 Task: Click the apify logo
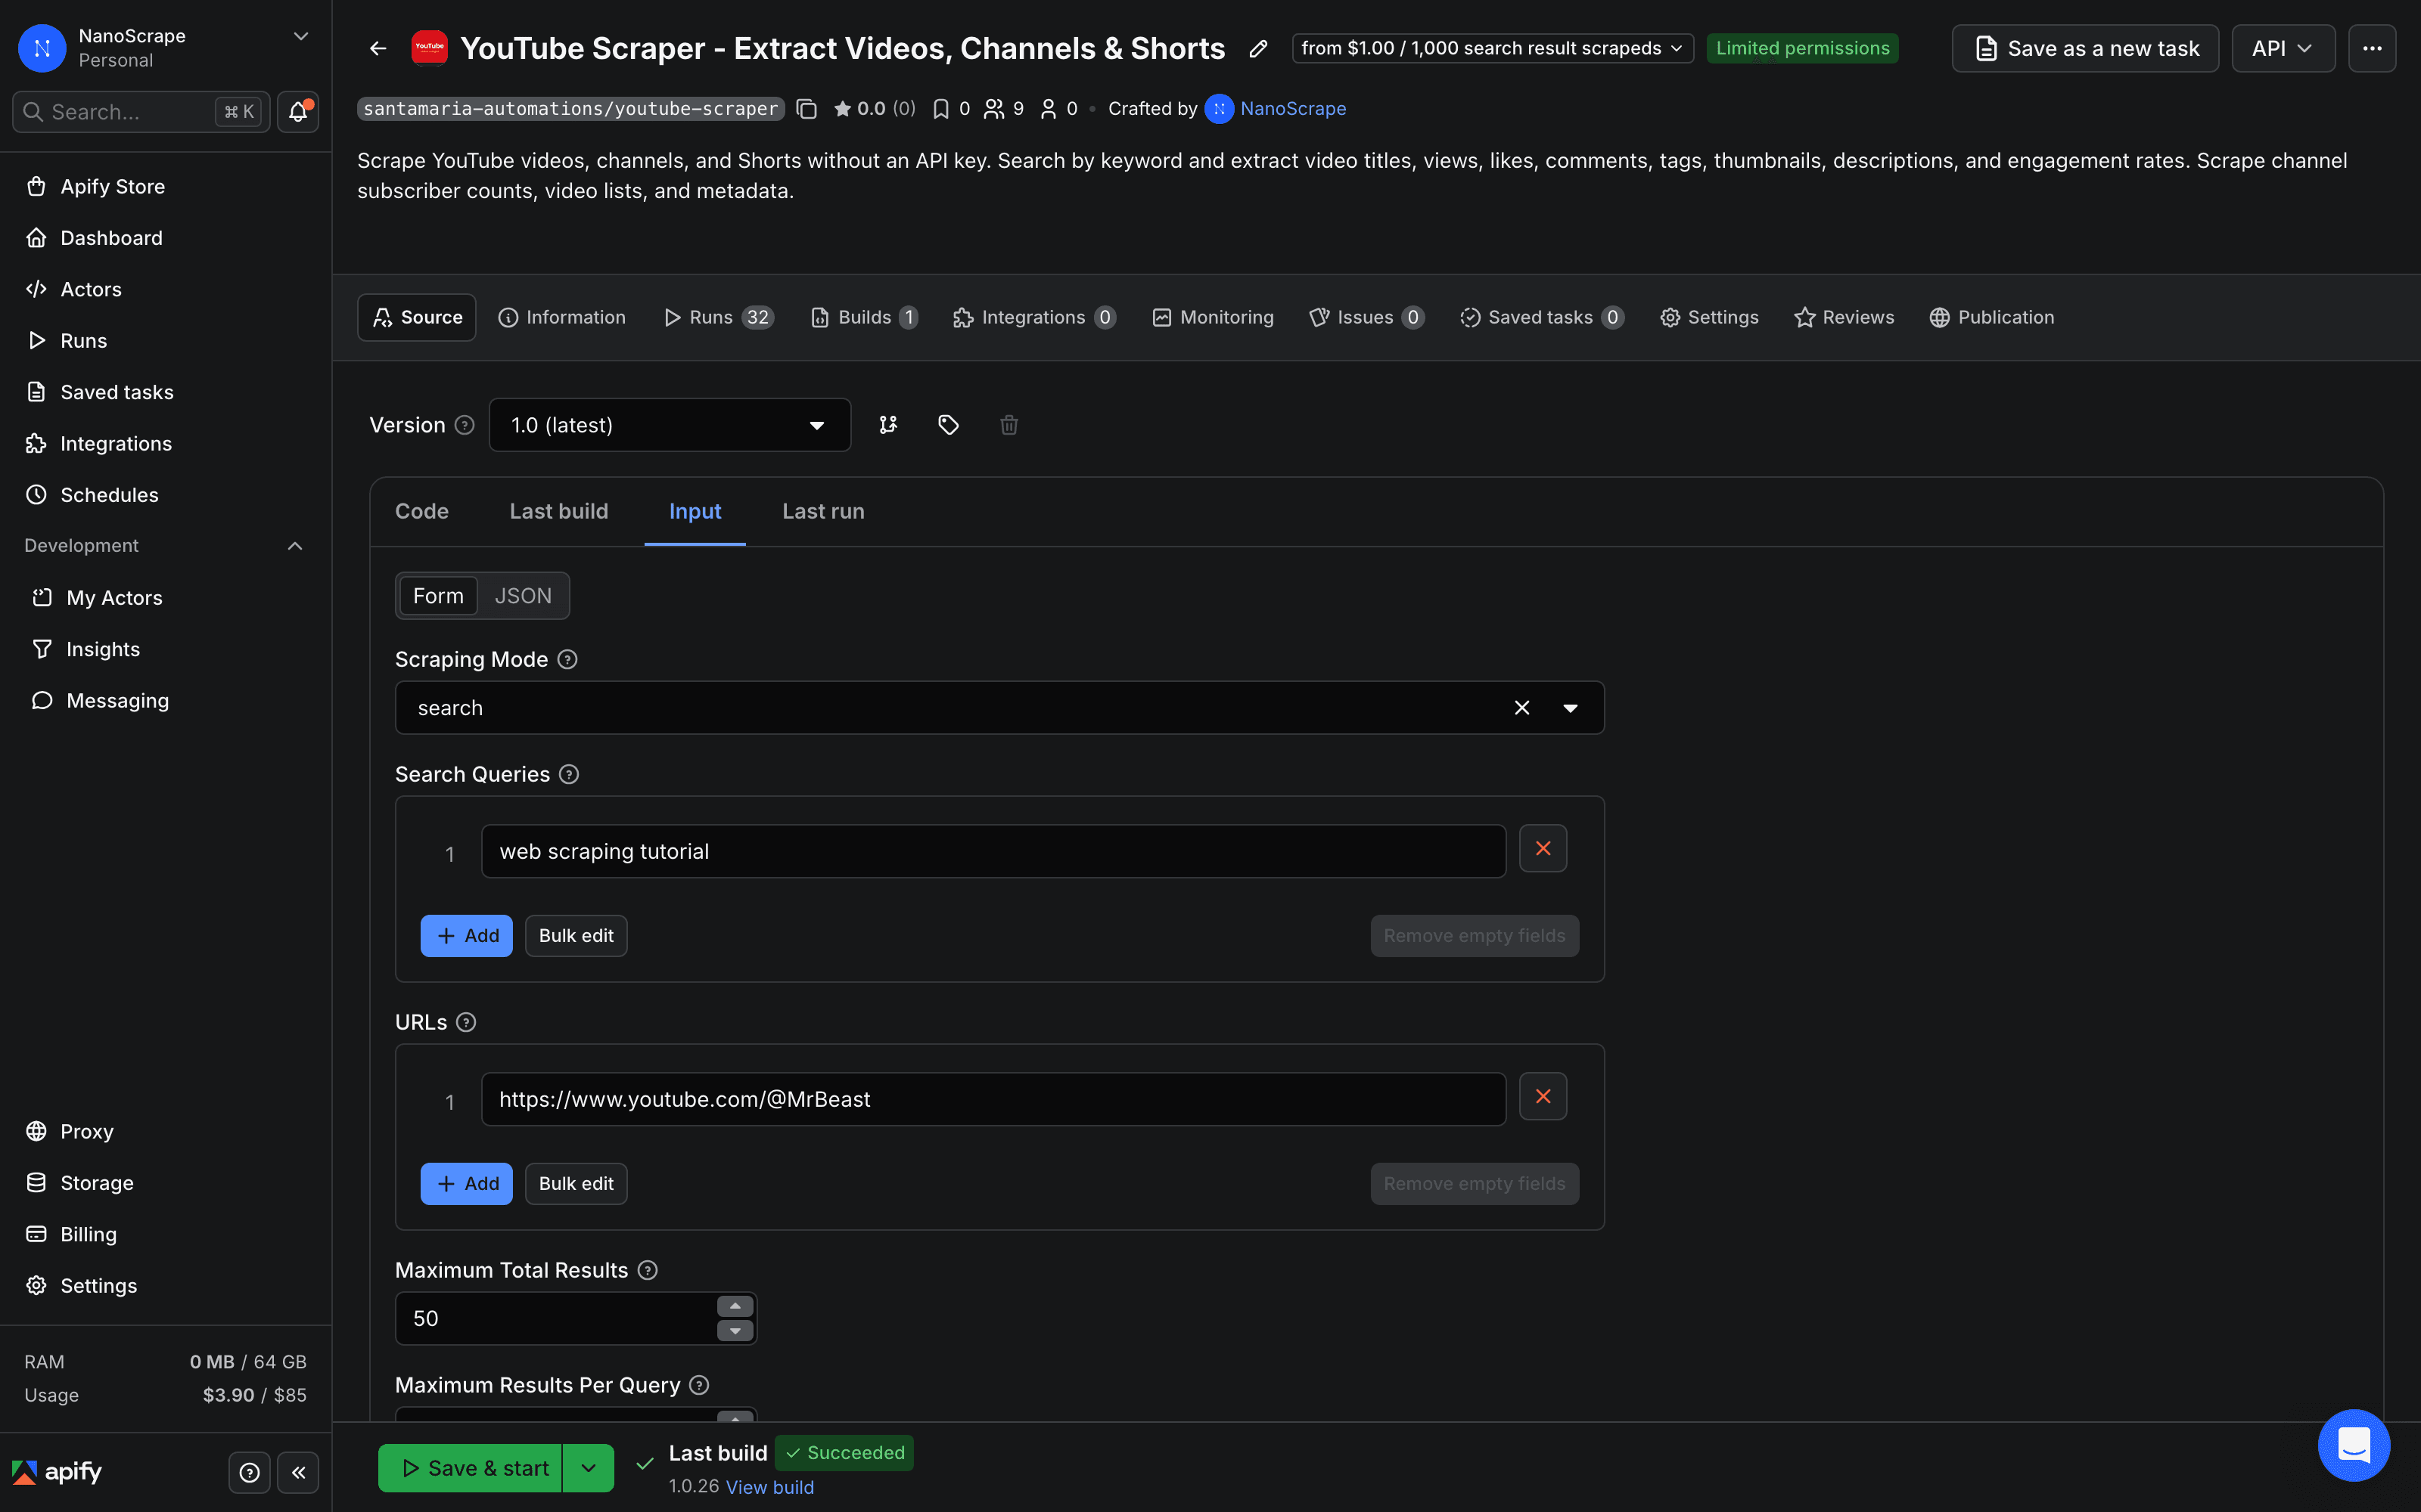tap(57, 1472)
